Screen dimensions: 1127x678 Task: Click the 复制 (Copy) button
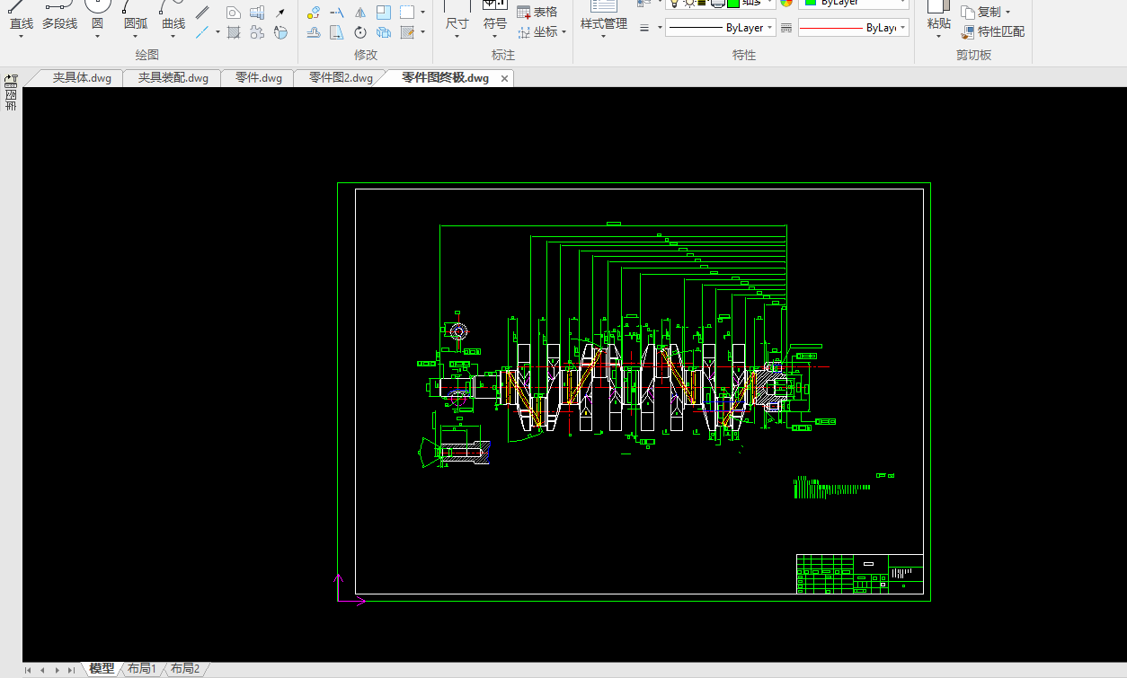986,12
